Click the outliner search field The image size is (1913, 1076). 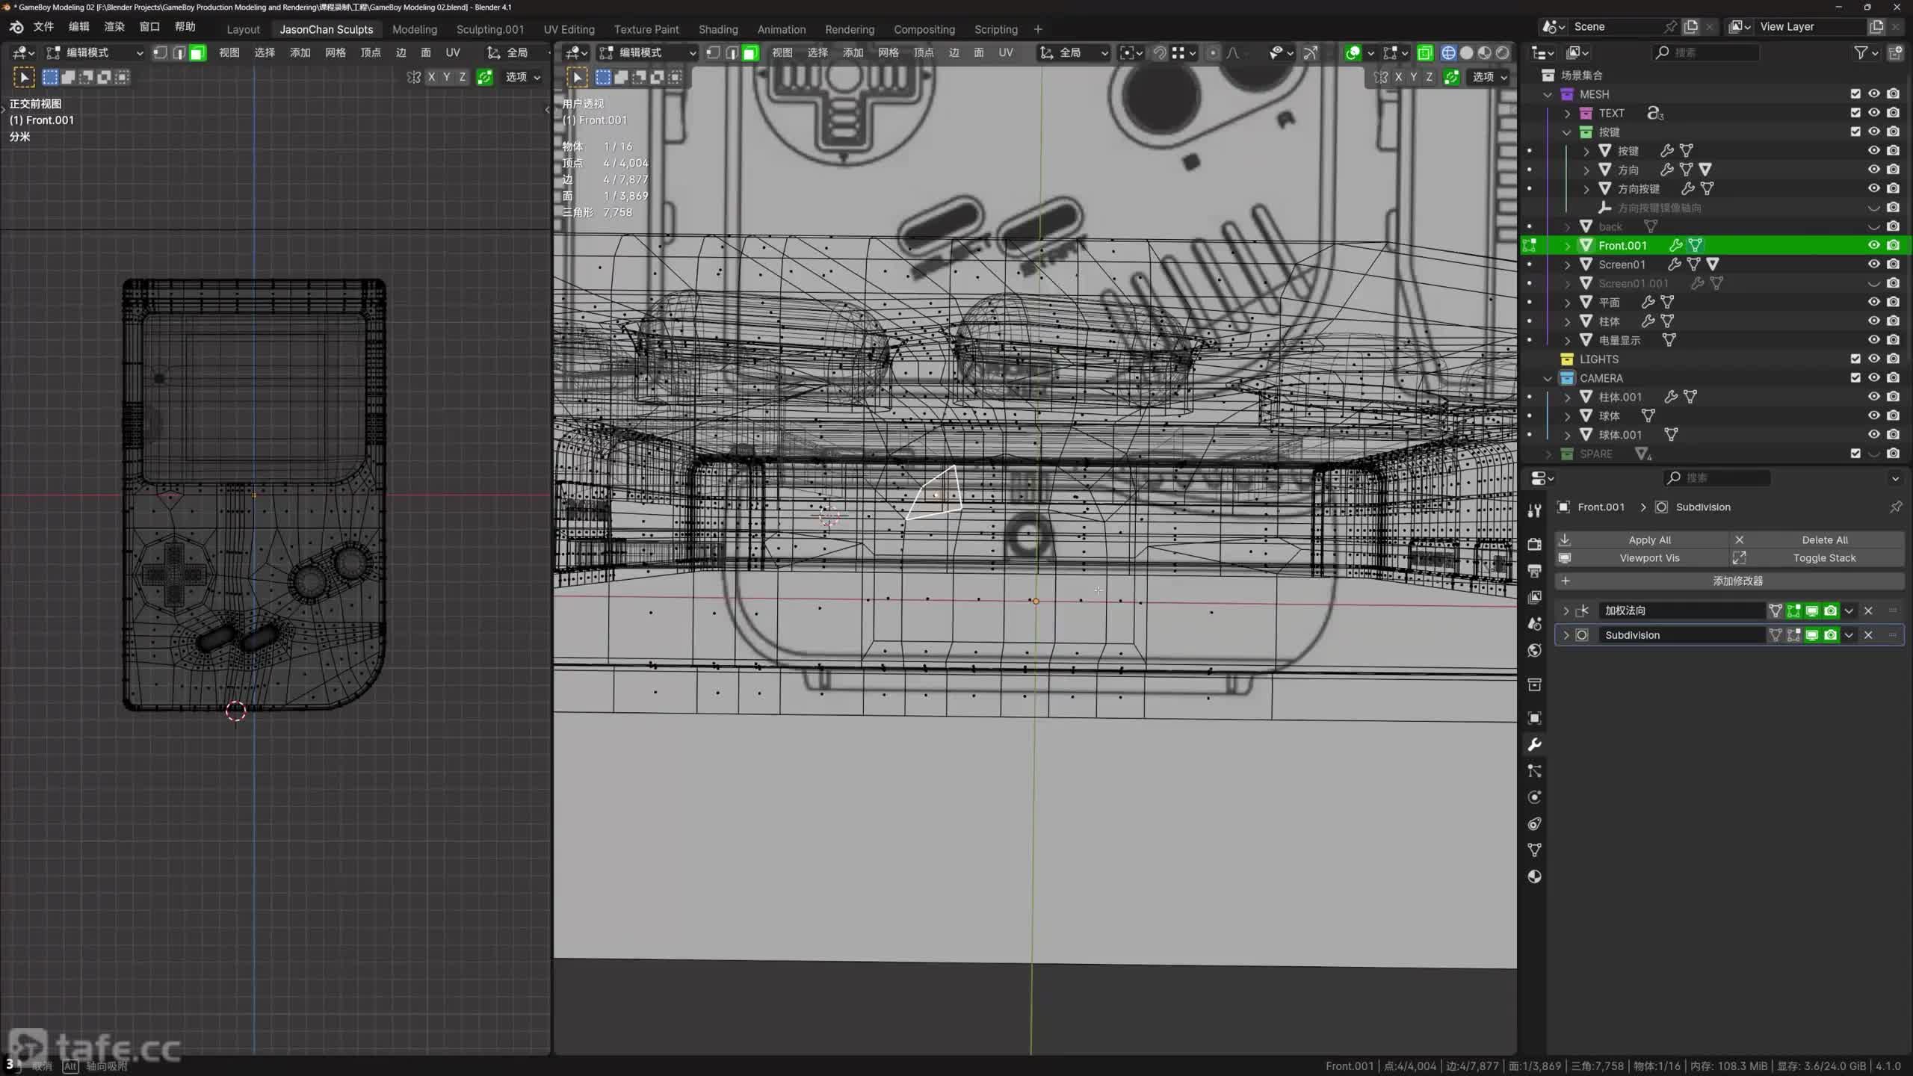point(1706,52)
